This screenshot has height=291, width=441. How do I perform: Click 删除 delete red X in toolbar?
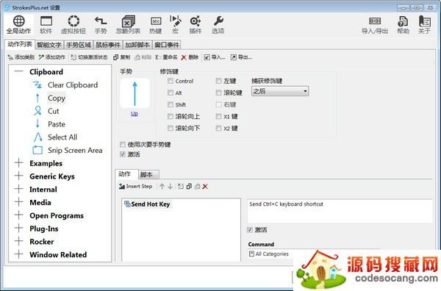[x=190, y=57]
